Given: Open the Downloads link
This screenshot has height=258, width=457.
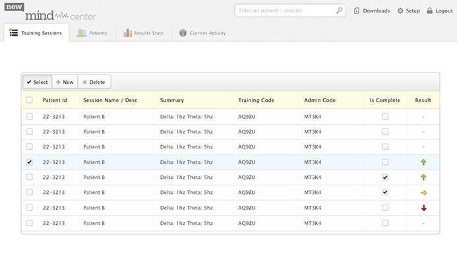Looking at the screenshot, I should (x=372, y=11).
